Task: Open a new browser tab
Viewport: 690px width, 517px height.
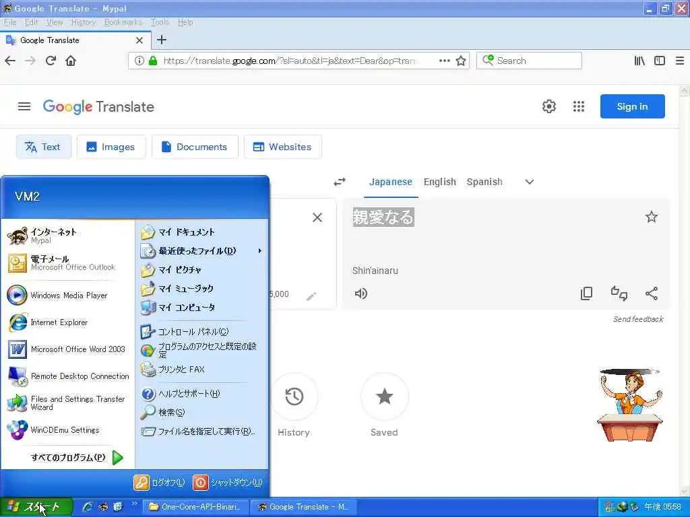Action: pos(162,40)
